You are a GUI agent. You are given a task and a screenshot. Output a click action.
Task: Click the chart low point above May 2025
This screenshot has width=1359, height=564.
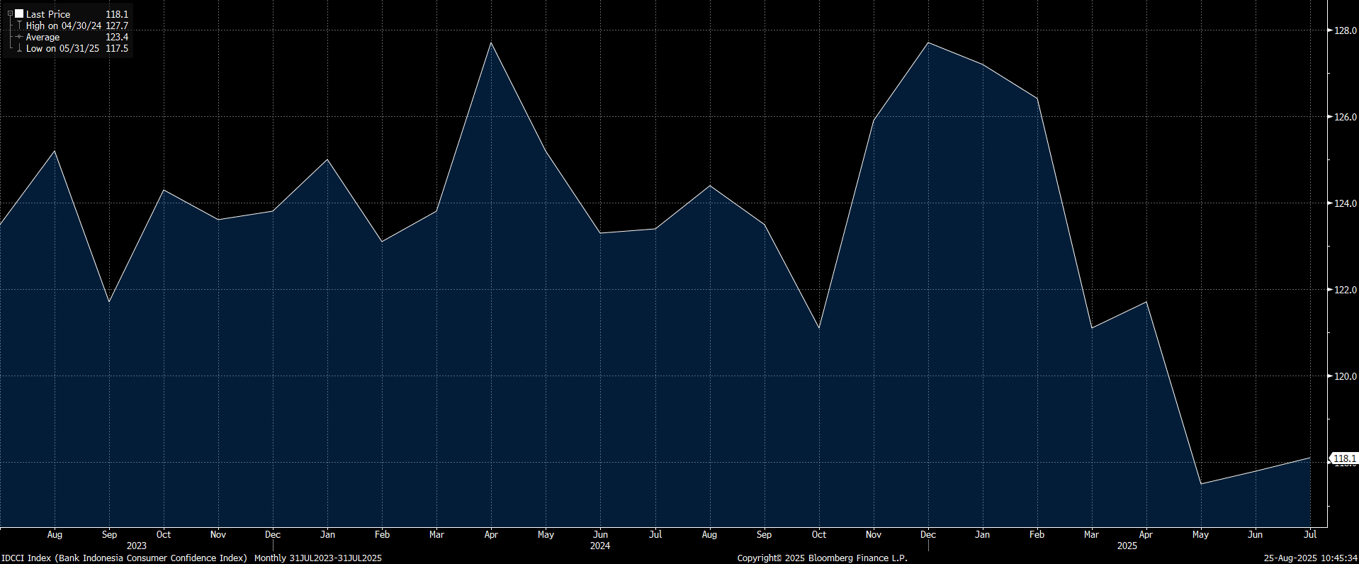(1201, 484)
